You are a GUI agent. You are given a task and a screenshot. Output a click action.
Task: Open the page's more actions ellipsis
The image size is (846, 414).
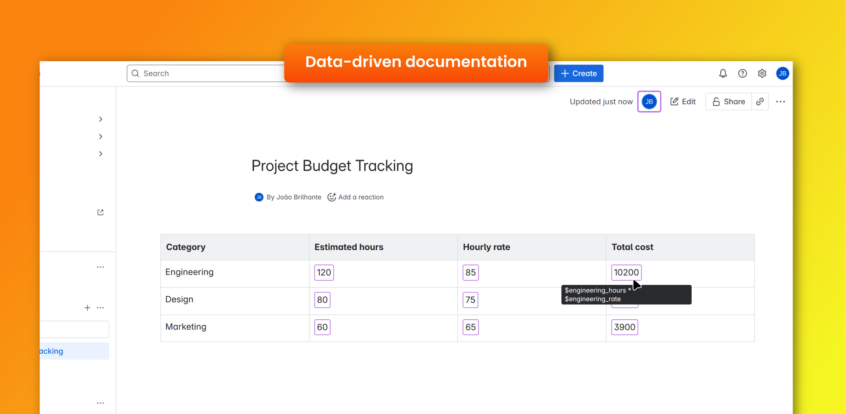click(x=781, y=102)
